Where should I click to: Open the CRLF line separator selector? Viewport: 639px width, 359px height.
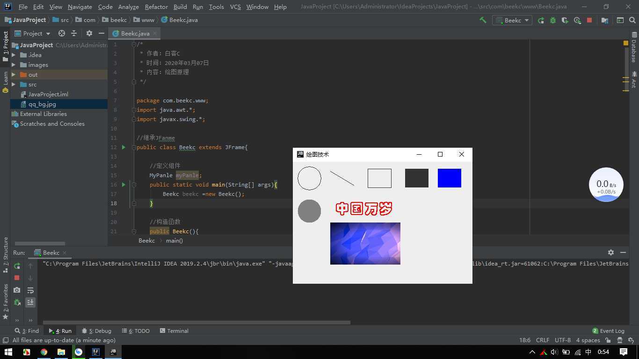543,340
